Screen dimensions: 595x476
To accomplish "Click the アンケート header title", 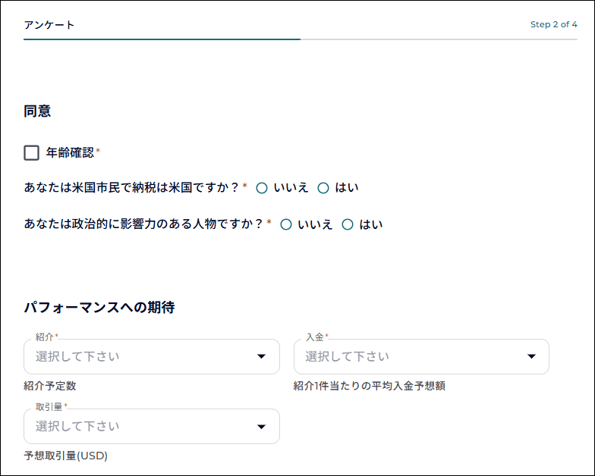I will click(x=49, y=25).
